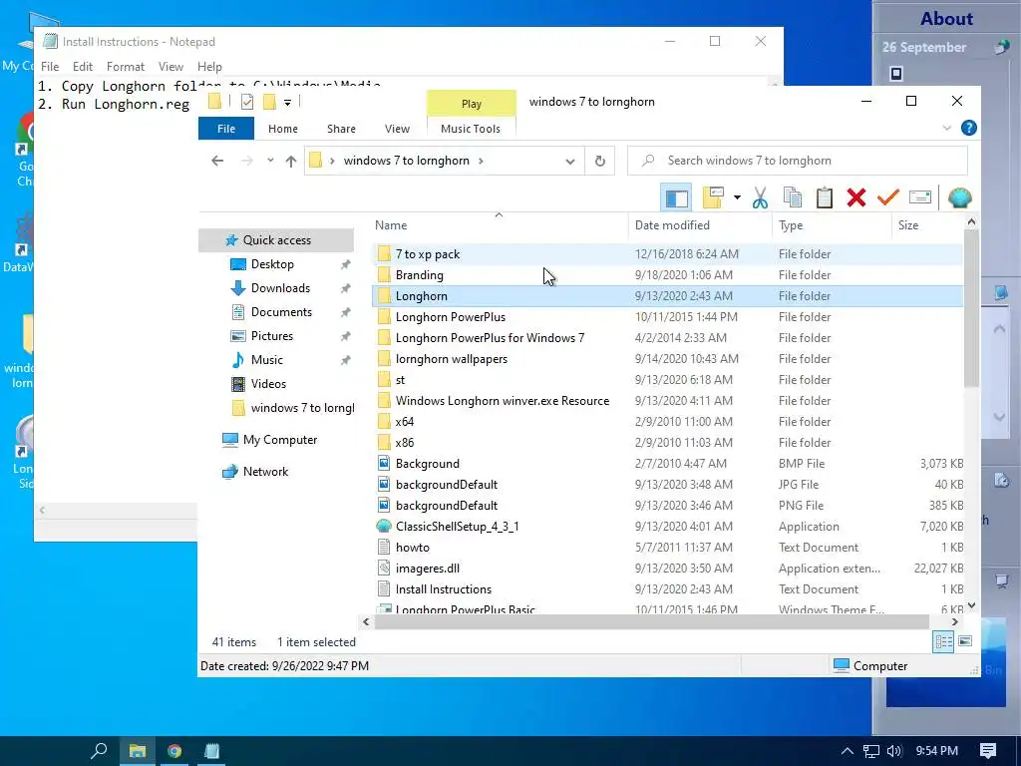
Task: Select the Branding folder
Action: [667, 275]
